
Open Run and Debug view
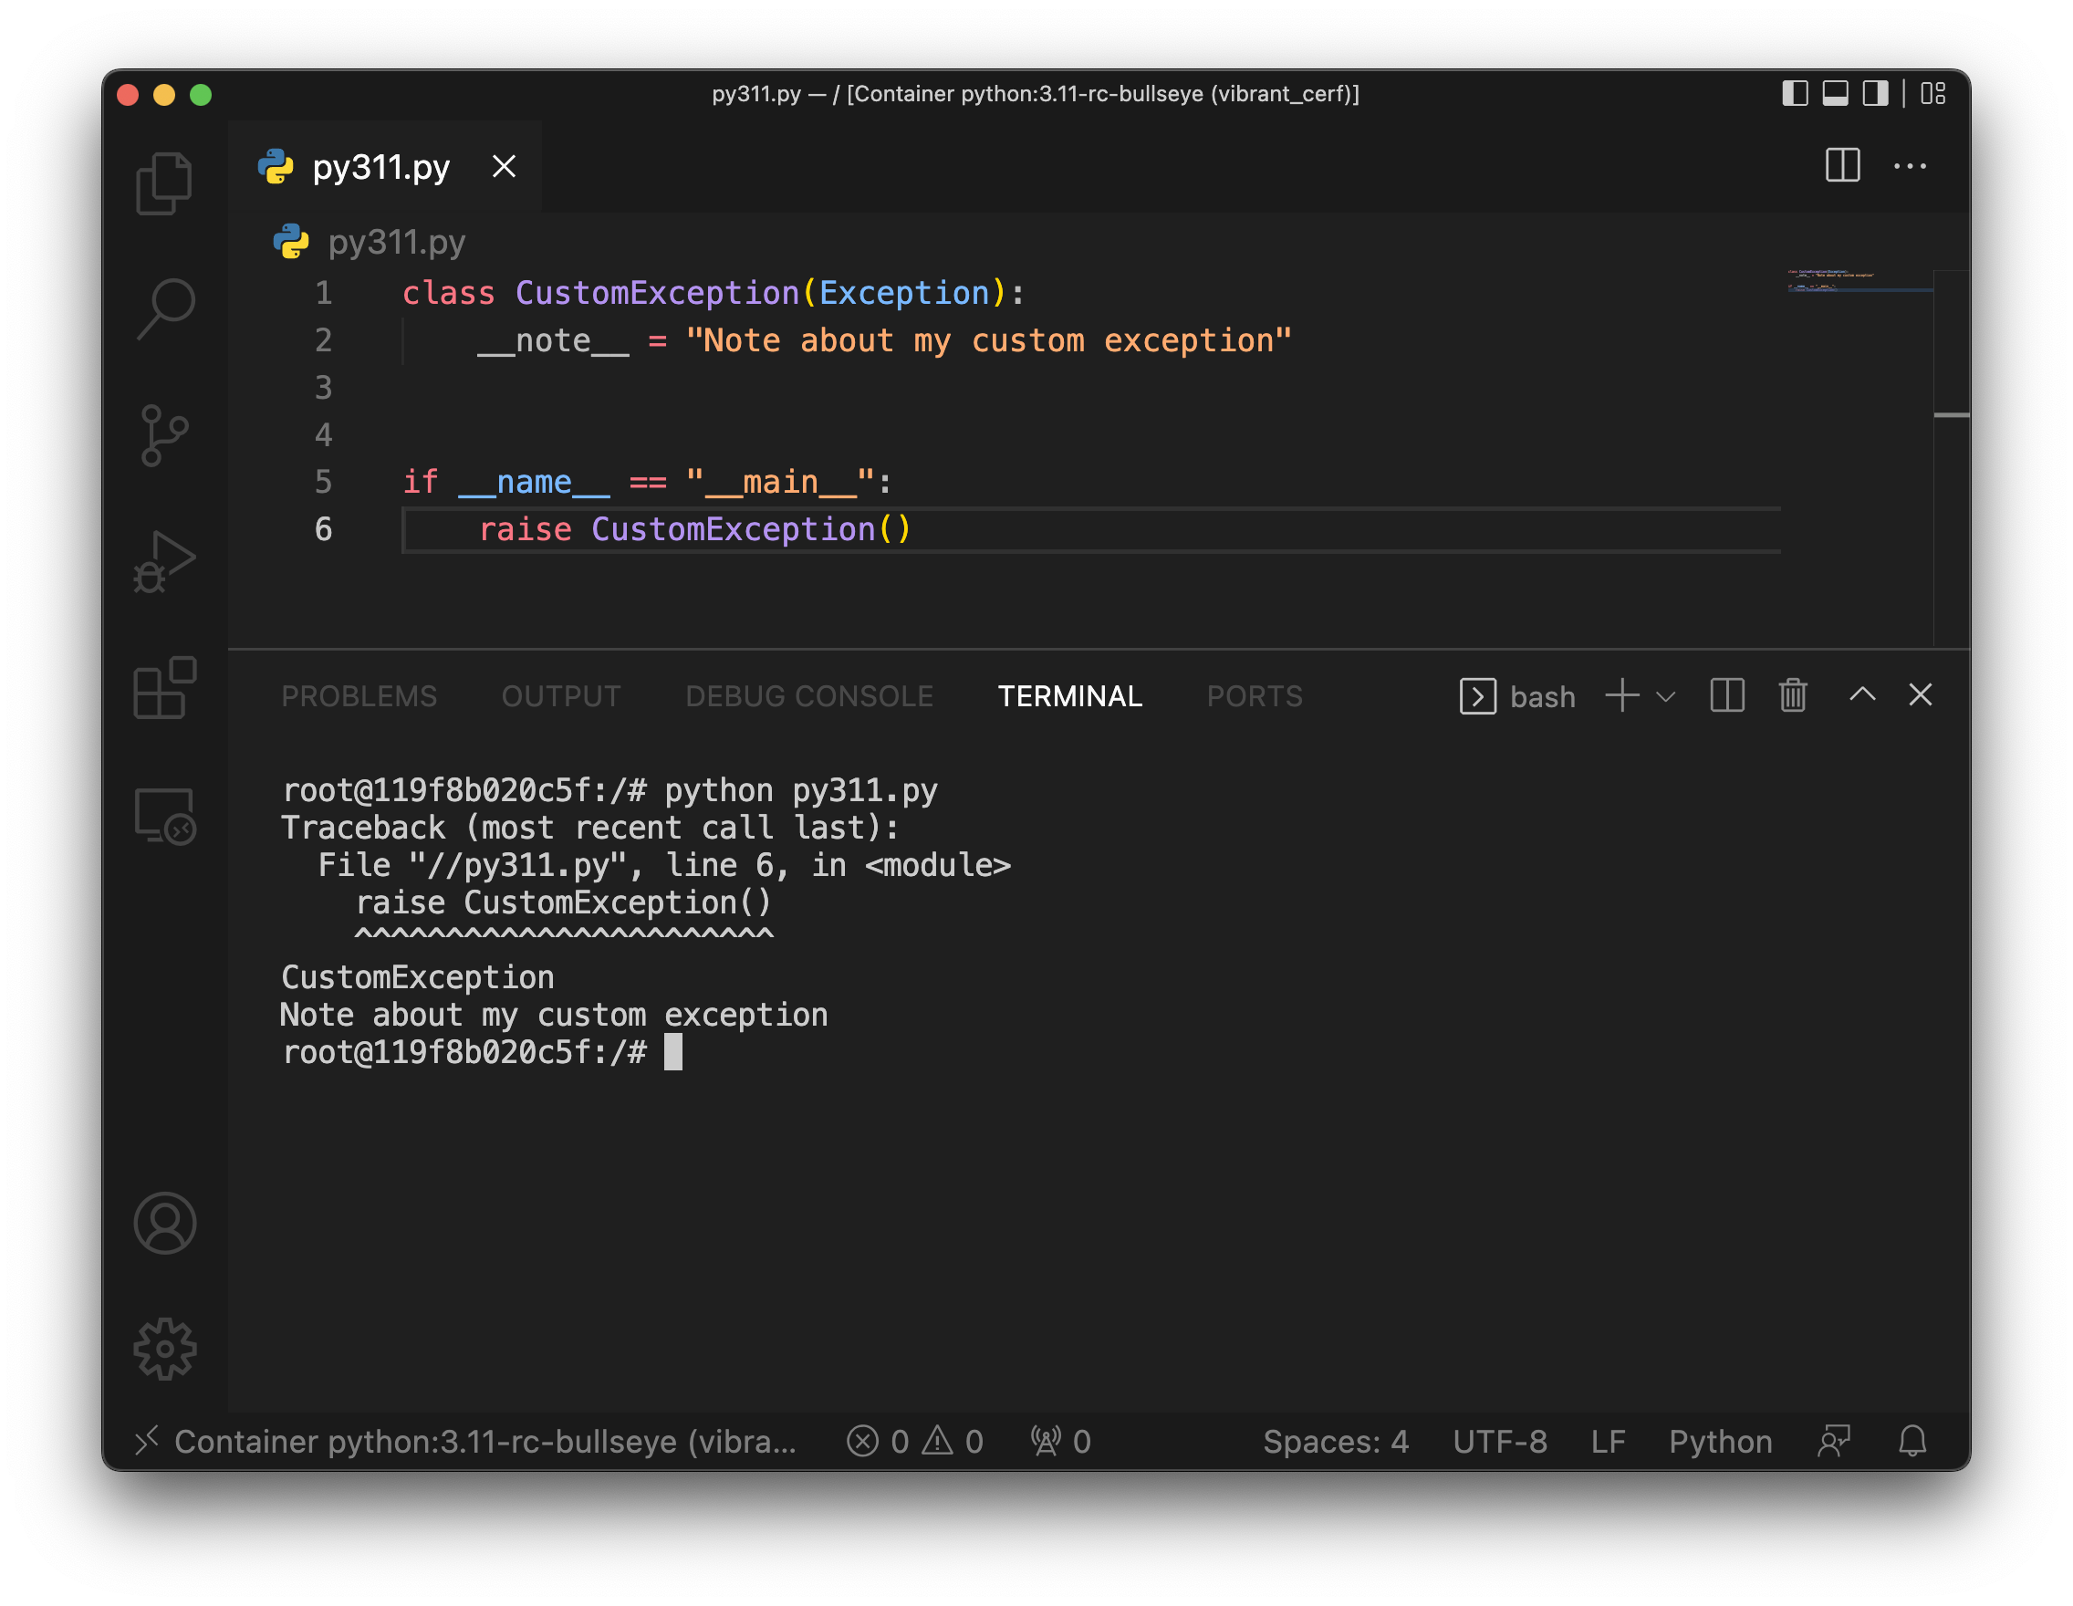[164, 561]
